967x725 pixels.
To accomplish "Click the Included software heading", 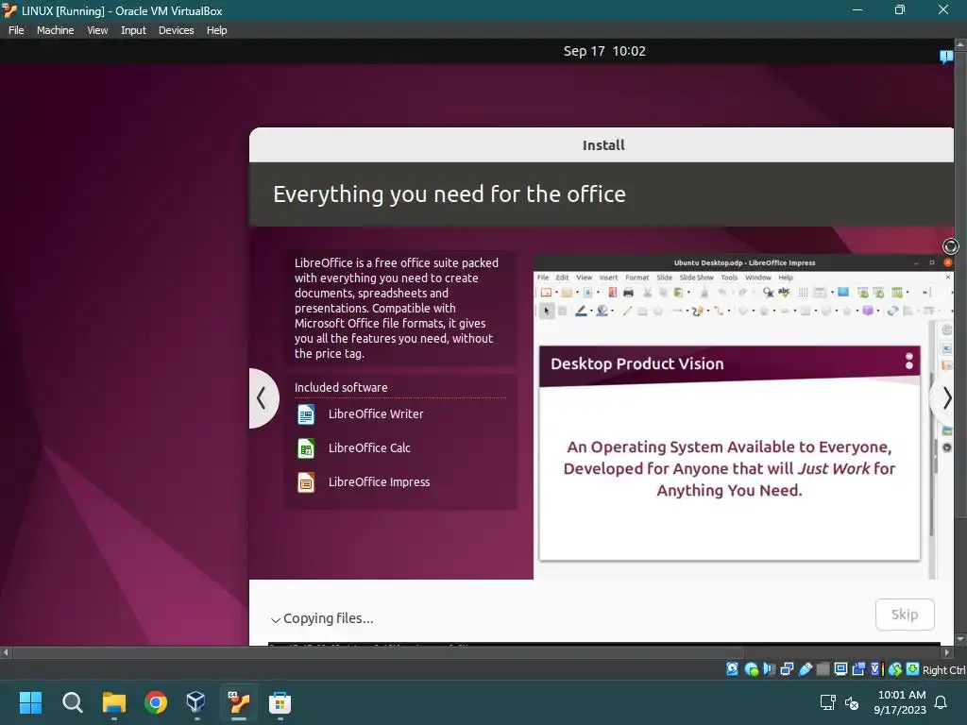I will (x=341, y=388).
